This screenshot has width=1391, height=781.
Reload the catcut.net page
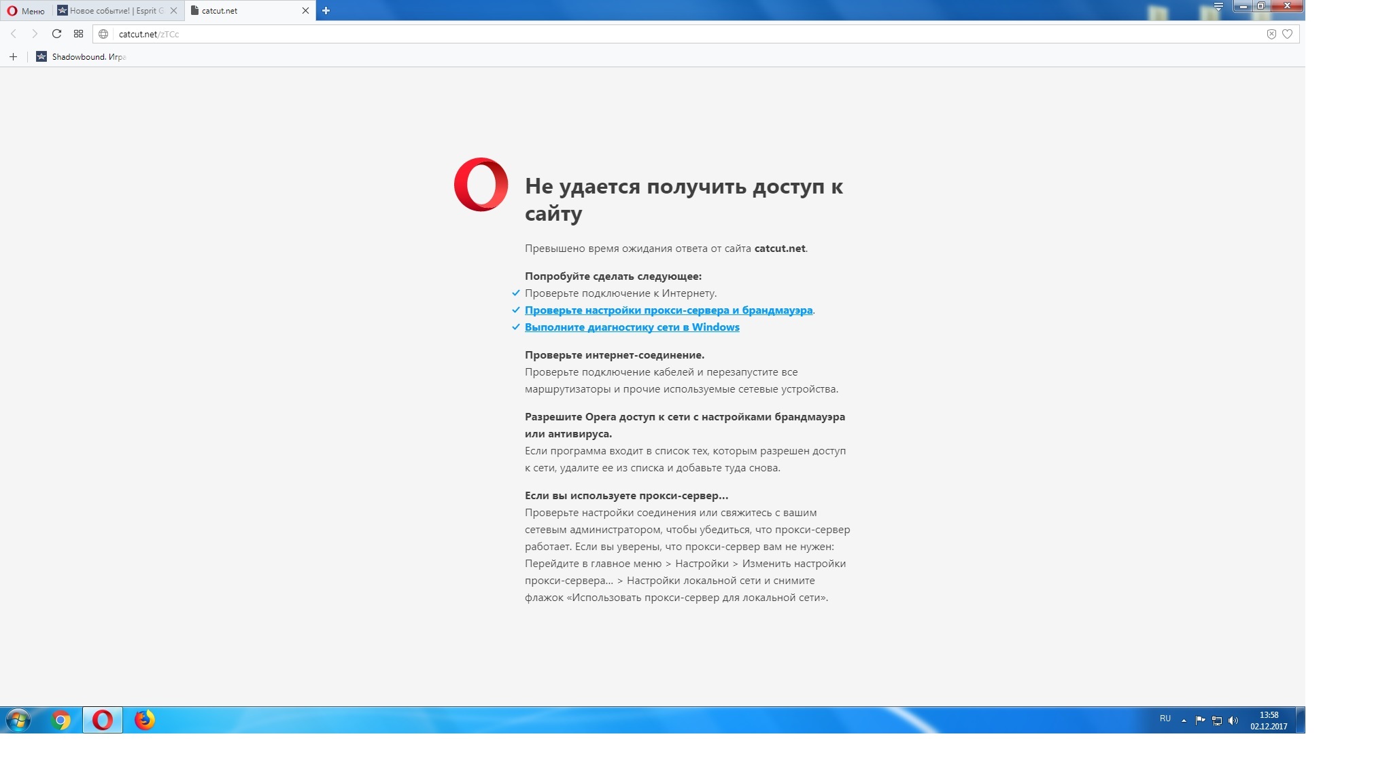click(x=56, y=34)
